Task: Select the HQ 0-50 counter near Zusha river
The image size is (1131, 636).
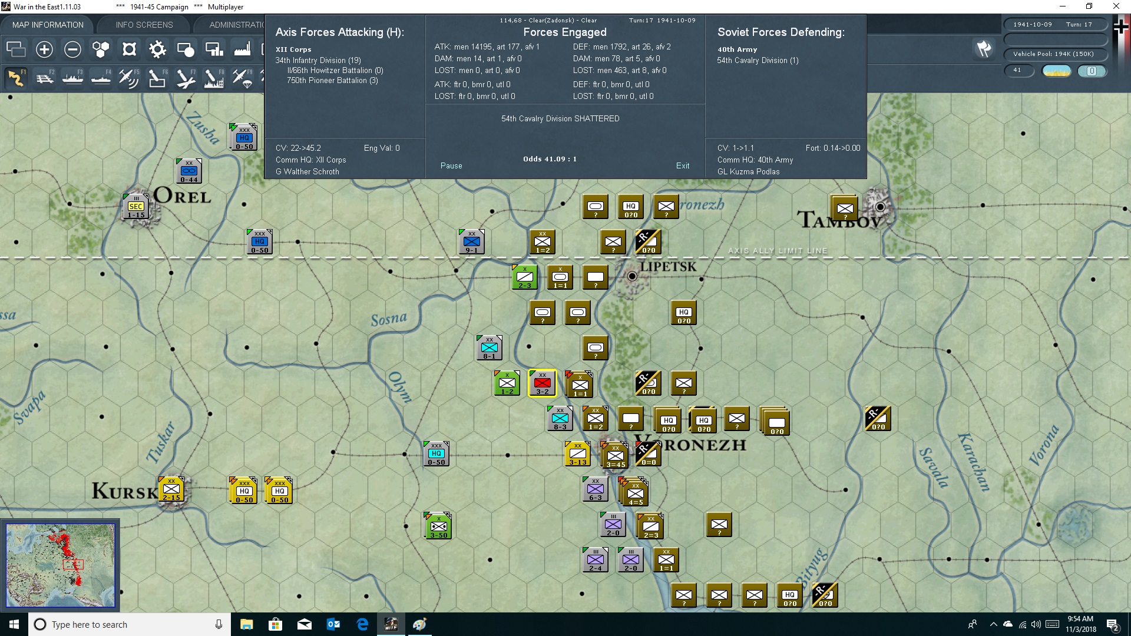Action: click(244, 137)
